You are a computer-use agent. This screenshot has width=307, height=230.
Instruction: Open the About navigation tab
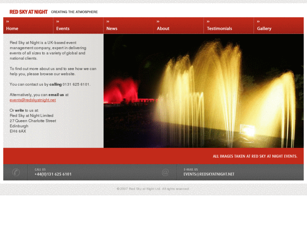pos(179,25)
